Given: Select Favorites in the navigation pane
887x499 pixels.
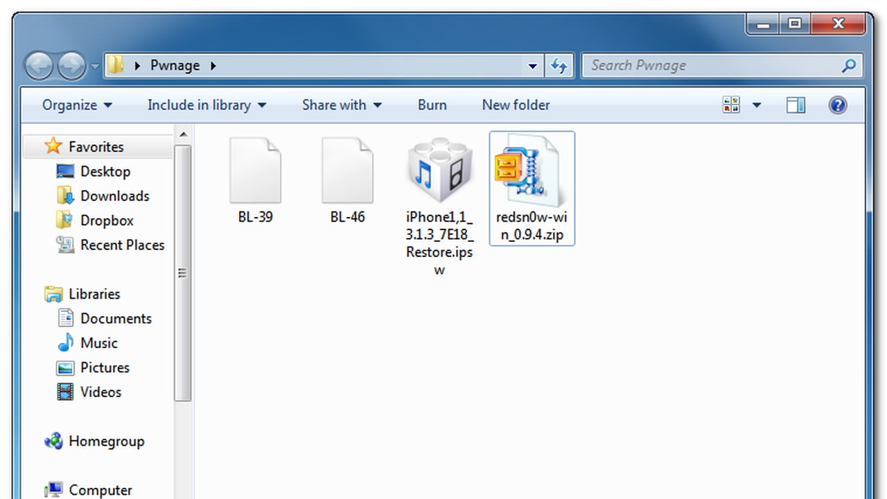Looking at the screenshot, I should [96, 147].
